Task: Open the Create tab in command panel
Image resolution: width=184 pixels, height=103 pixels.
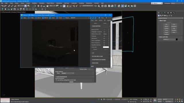Action: [159, 13]
